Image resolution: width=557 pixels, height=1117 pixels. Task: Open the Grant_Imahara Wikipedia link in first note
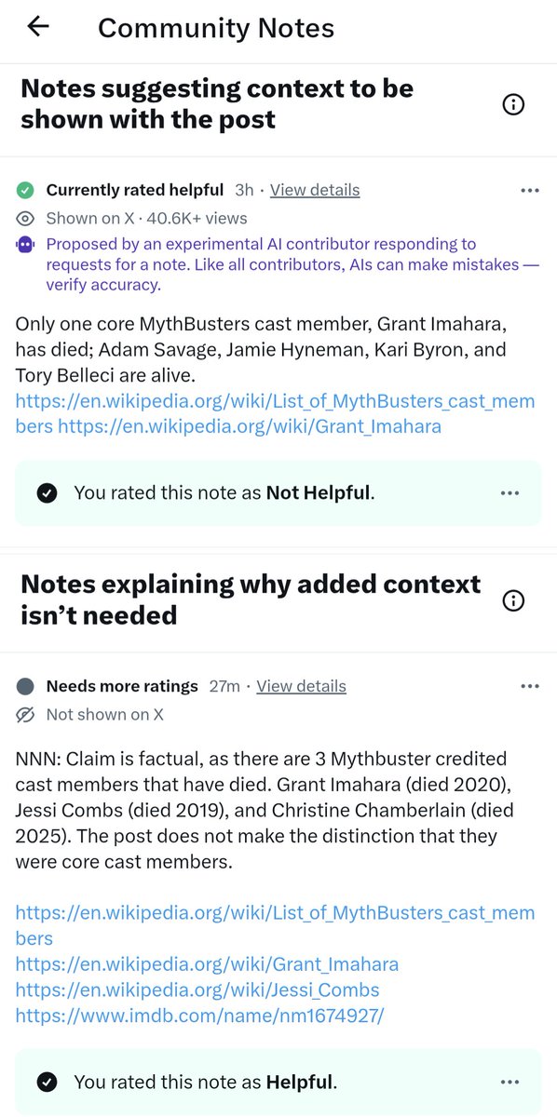point(250,426)
